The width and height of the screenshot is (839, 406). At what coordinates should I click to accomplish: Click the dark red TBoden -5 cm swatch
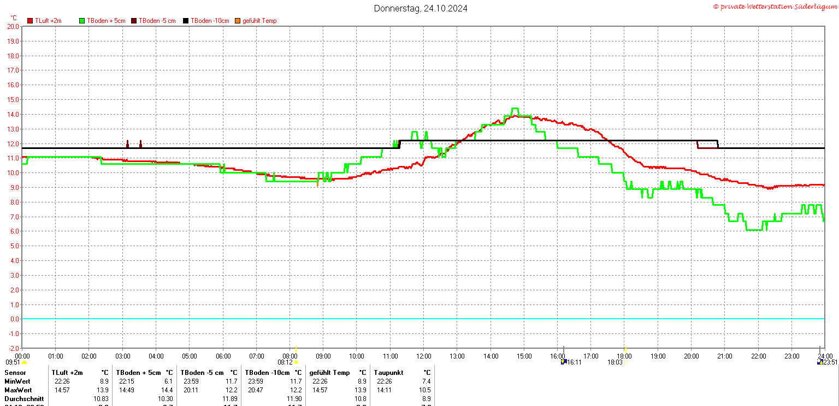[134, 21]
